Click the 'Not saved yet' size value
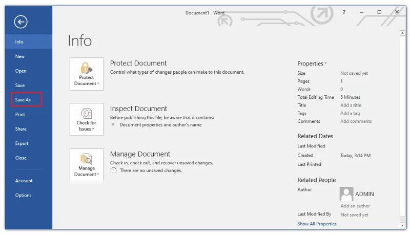The image size is (410, 235). pos(354,73)
